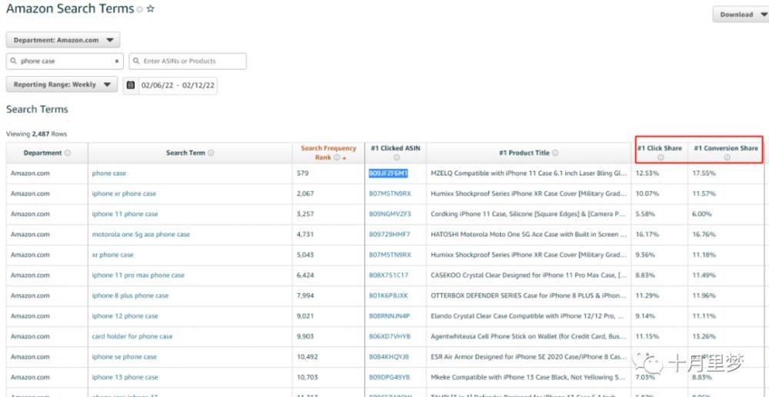The image size is (769, 397).
Task: Click the conversion share value 13.26%
Action: tap(704, 337)
